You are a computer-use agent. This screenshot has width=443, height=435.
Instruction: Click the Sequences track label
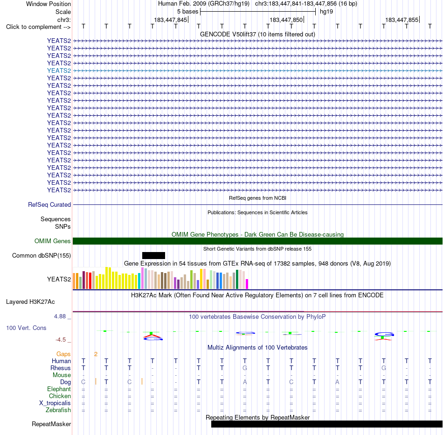(x=55, y=219)
